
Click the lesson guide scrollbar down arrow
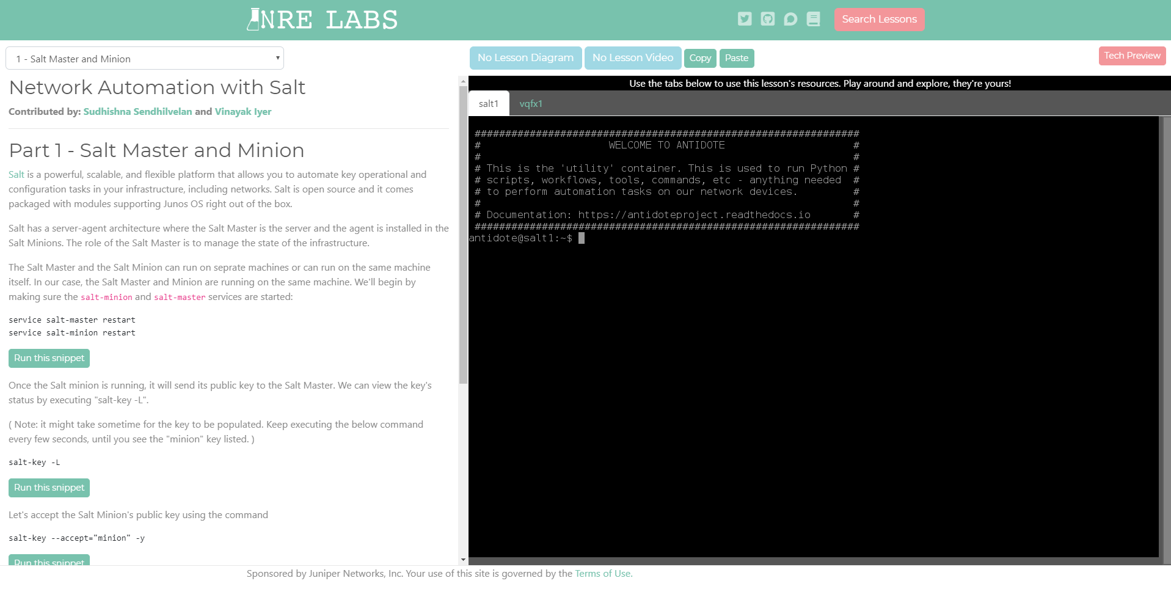(463, 560)
